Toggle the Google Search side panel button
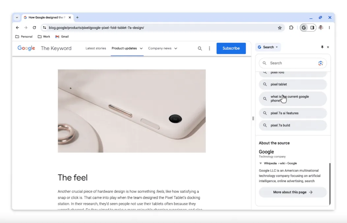The width and height of the screenshot is (347, 223). (304, 28)
